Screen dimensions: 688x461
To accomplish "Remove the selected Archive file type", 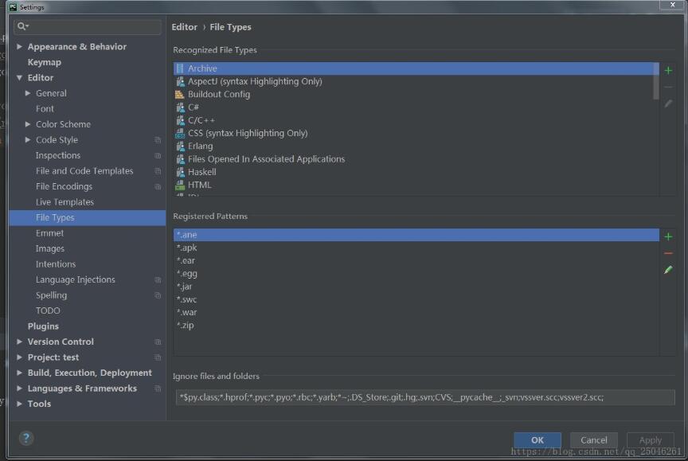I will coord(668,87).
